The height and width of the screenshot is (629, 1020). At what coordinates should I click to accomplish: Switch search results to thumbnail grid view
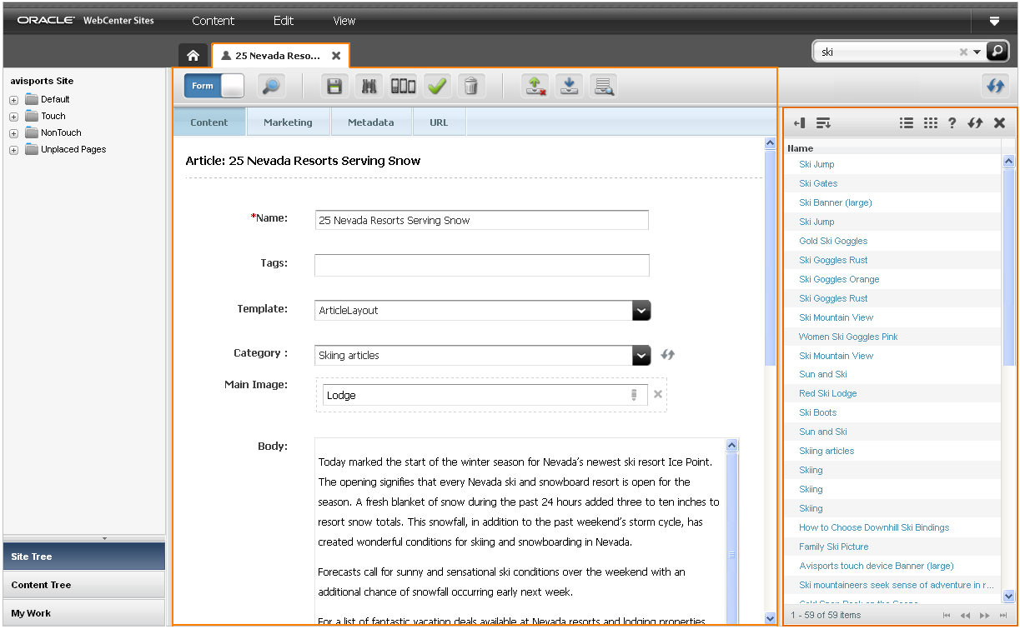click(x=931, y=123)
